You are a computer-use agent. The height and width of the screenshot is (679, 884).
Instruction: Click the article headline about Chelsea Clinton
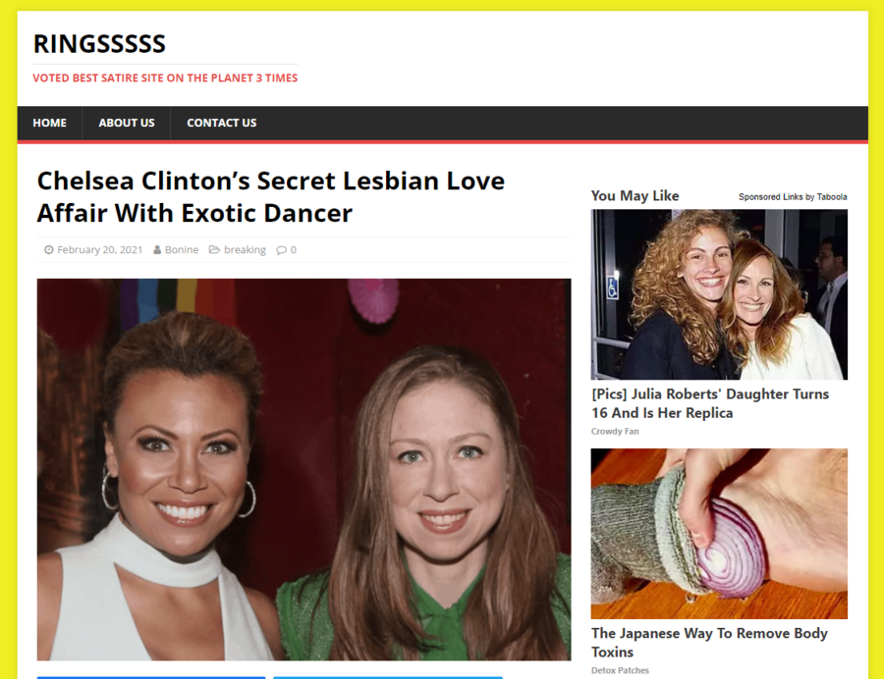[x=271, y=196]
